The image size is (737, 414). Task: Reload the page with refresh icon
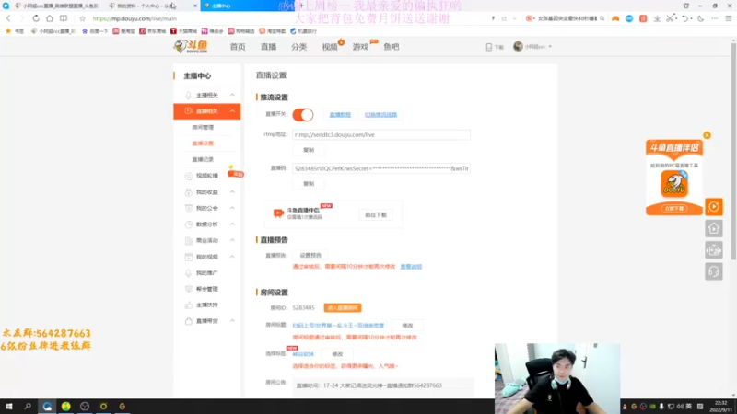[x=36, y=18]
